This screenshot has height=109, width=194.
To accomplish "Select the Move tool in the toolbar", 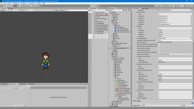I will [x=5, y=6].
